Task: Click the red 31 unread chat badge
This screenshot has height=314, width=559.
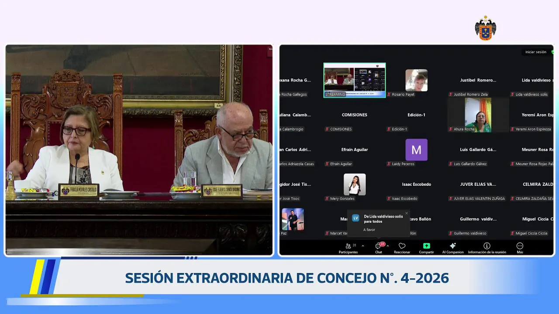Action: (382, 244)
